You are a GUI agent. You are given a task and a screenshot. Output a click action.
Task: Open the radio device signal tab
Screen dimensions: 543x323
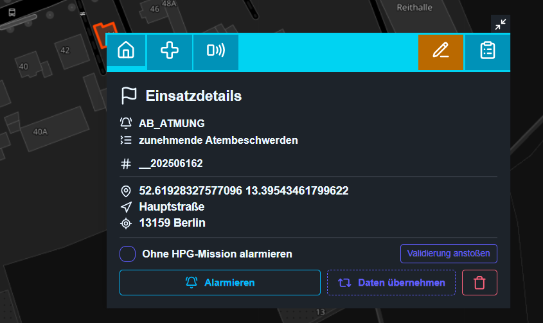(215, 52)
